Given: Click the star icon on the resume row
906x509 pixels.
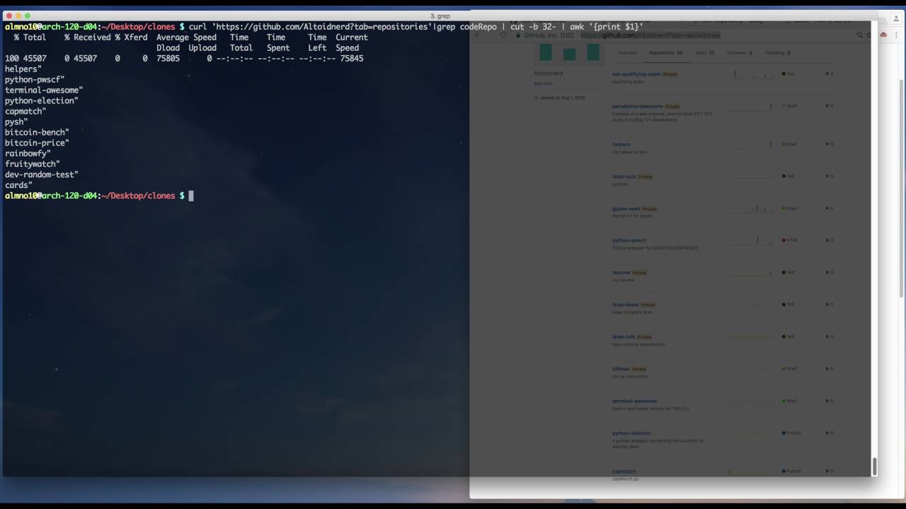Looking at the screenshot, I should point(827,272).
